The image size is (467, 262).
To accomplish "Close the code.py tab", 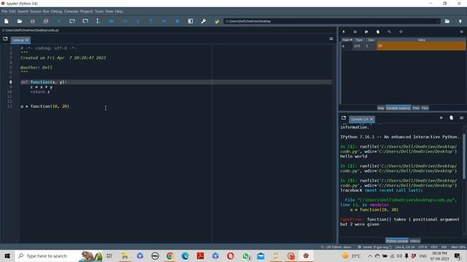I will point(27,40).
